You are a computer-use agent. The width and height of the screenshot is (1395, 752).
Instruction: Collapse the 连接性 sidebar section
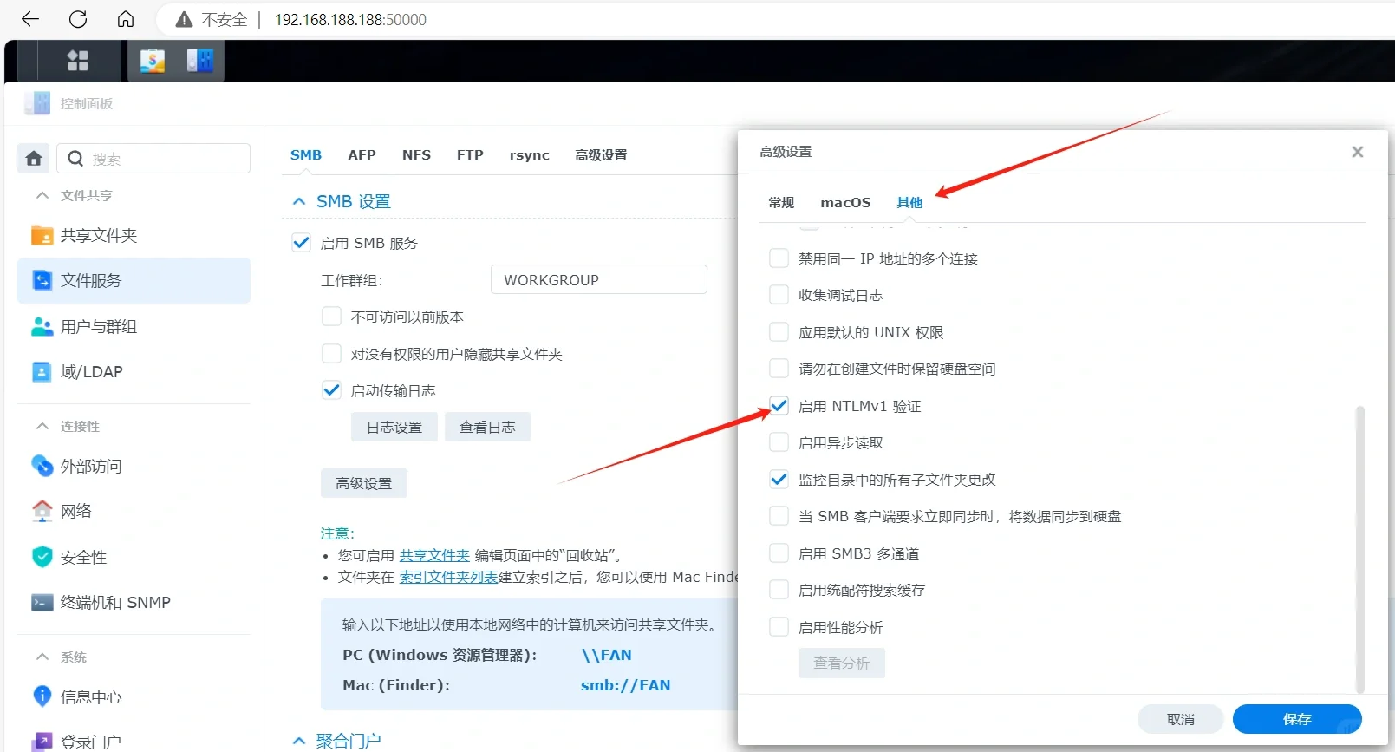click(x=42, y=426)
